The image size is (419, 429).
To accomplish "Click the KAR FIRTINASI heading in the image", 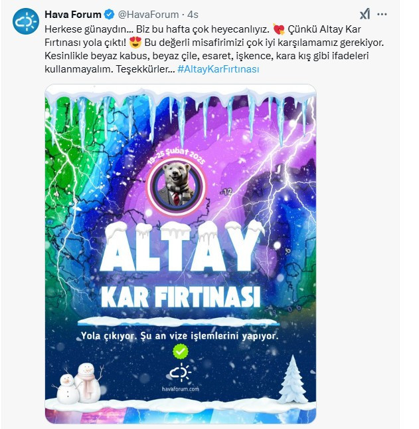I will point(180,297).
